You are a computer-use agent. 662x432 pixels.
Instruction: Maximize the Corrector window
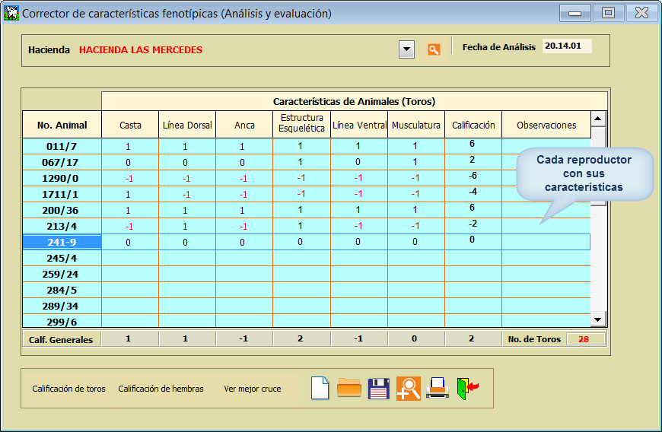[x=608, y=13]
